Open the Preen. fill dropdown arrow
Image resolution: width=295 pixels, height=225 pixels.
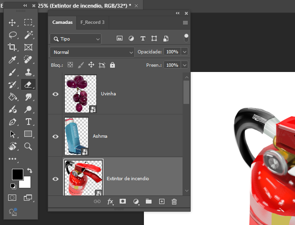click(x=184, y=65)
